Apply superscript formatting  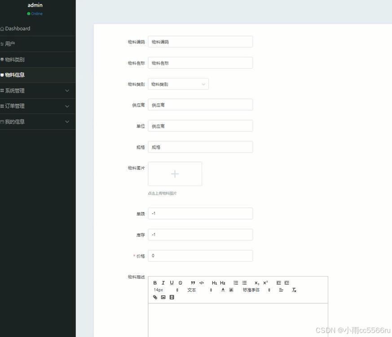pyautogui.click(x=265, y=283)
